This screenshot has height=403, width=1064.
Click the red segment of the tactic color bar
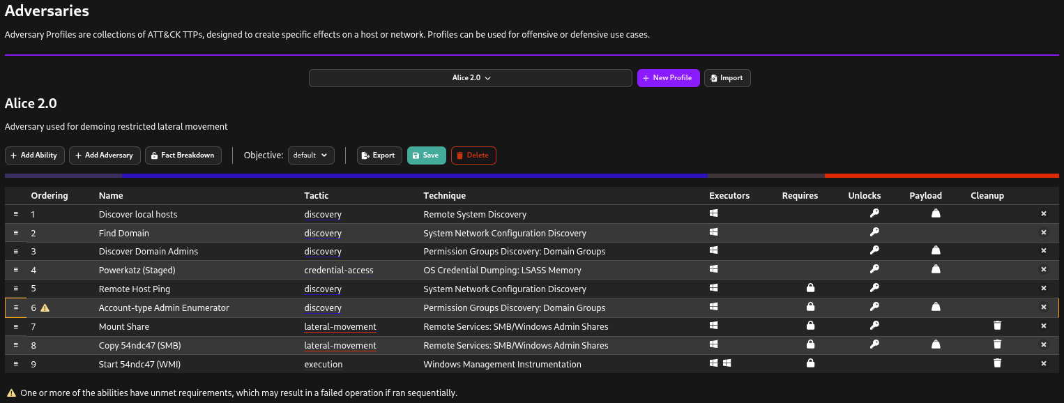(x=941, y=176)
